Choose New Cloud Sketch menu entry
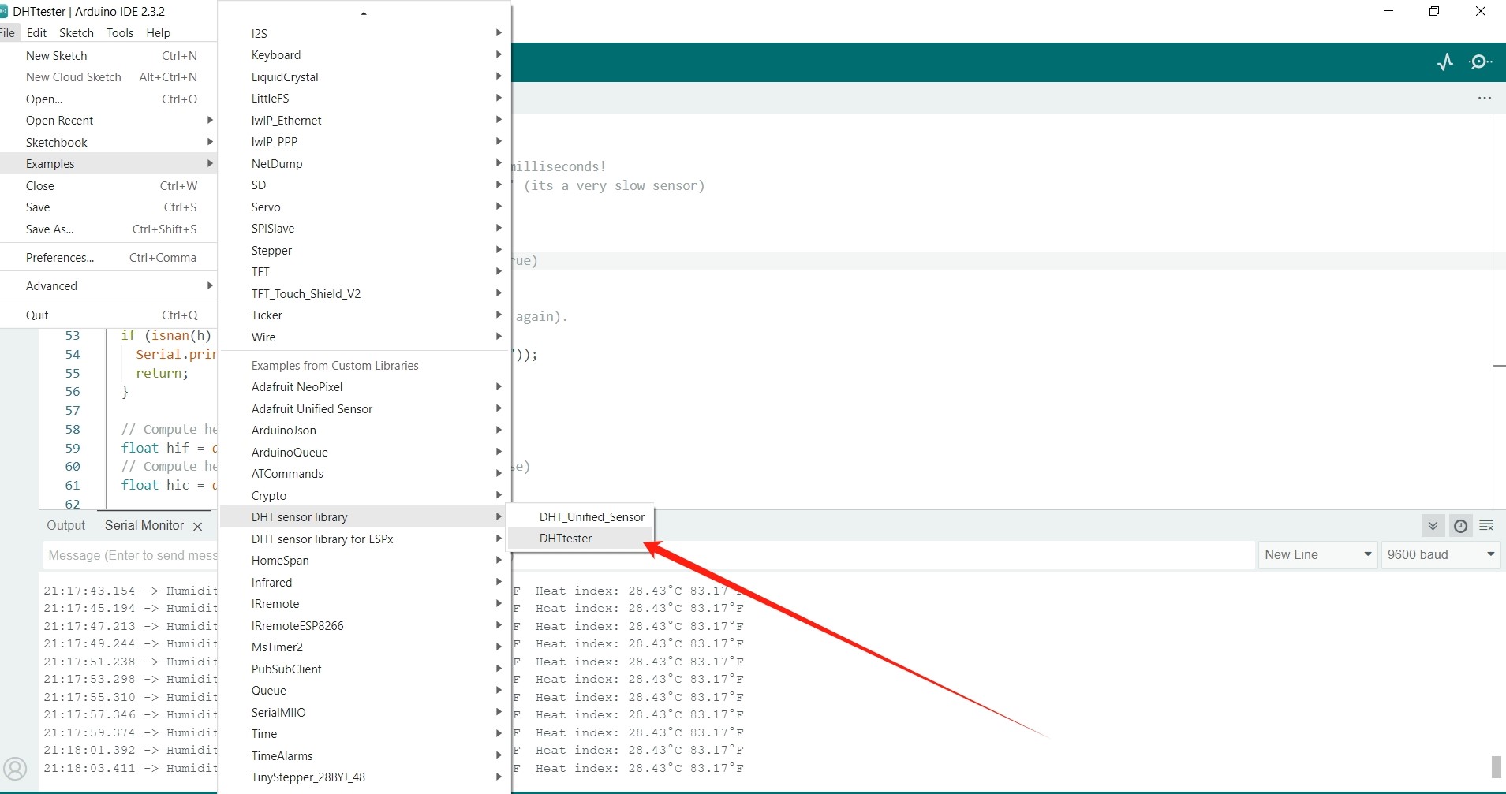The height and width of the screenshot is (794, 1506). click(x=109, y=77)
